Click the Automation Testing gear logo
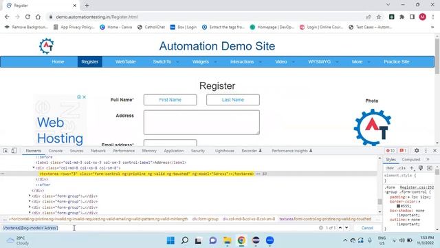 tap(46, 46)
